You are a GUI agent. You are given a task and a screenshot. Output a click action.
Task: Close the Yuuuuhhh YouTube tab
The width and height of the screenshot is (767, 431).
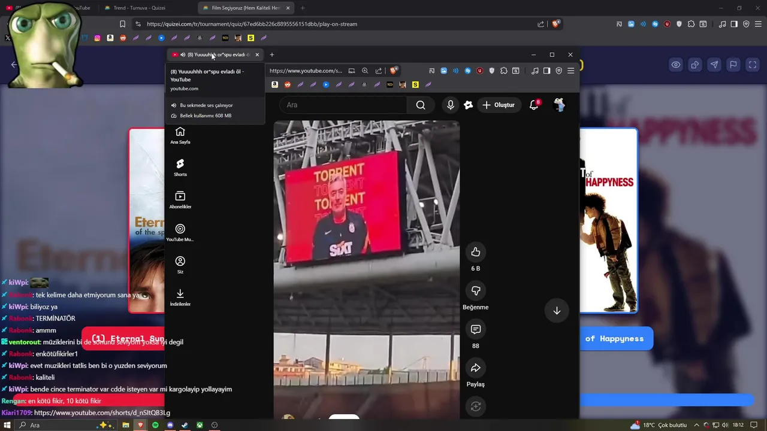(x=257, y=54)
